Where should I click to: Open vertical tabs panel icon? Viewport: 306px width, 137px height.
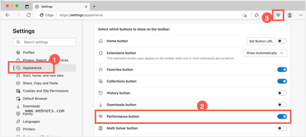click(27, 7)
